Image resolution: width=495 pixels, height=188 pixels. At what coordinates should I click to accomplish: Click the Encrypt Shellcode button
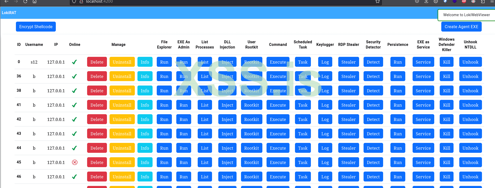click(x=36, y=27)
